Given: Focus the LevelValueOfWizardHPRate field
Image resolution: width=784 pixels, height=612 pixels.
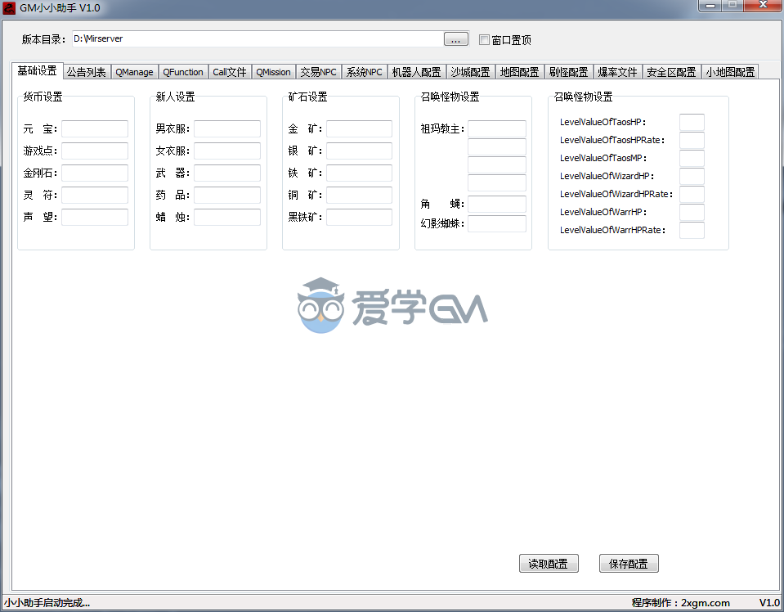Looking at the screenshot, I should [x=692, y=194].
